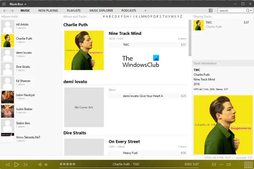Click the No Cover Art placeholder

(x=84, y=107)
